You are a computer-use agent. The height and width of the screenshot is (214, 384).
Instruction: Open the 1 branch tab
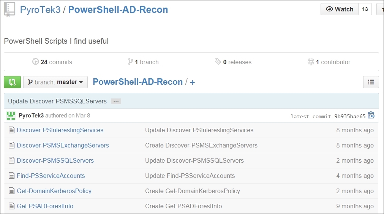click(x=144, y=62)
